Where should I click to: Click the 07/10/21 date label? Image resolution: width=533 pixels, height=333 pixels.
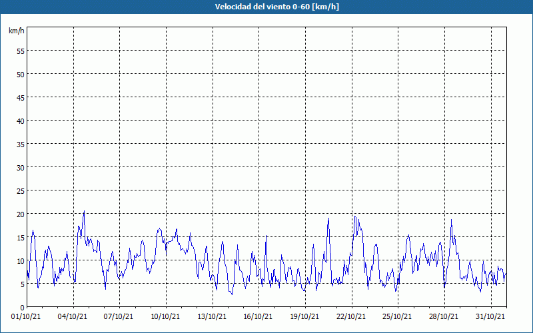click(x=119, y=317)
